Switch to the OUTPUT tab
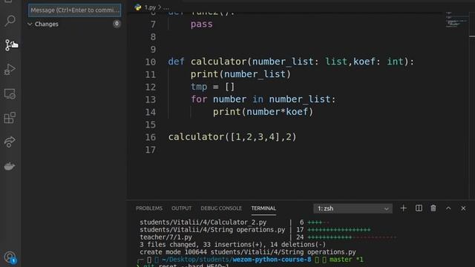 (x=181, y=208)
